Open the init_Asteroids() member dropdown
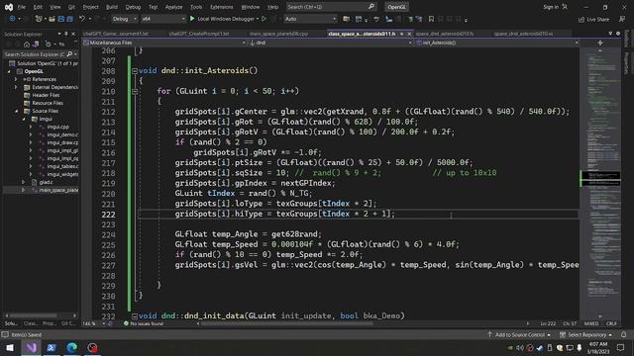Viewport: 634px width, 356px height. [497, 43]
